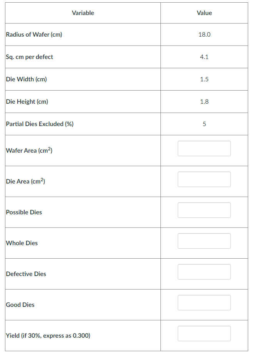Select the 4.1 defect value
The height and width of the screenshot is (357, 257).
click(204, 57)
